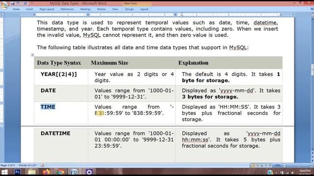Open File Explorer from the taskbar
Screen dimensions: 314x176
31,172
